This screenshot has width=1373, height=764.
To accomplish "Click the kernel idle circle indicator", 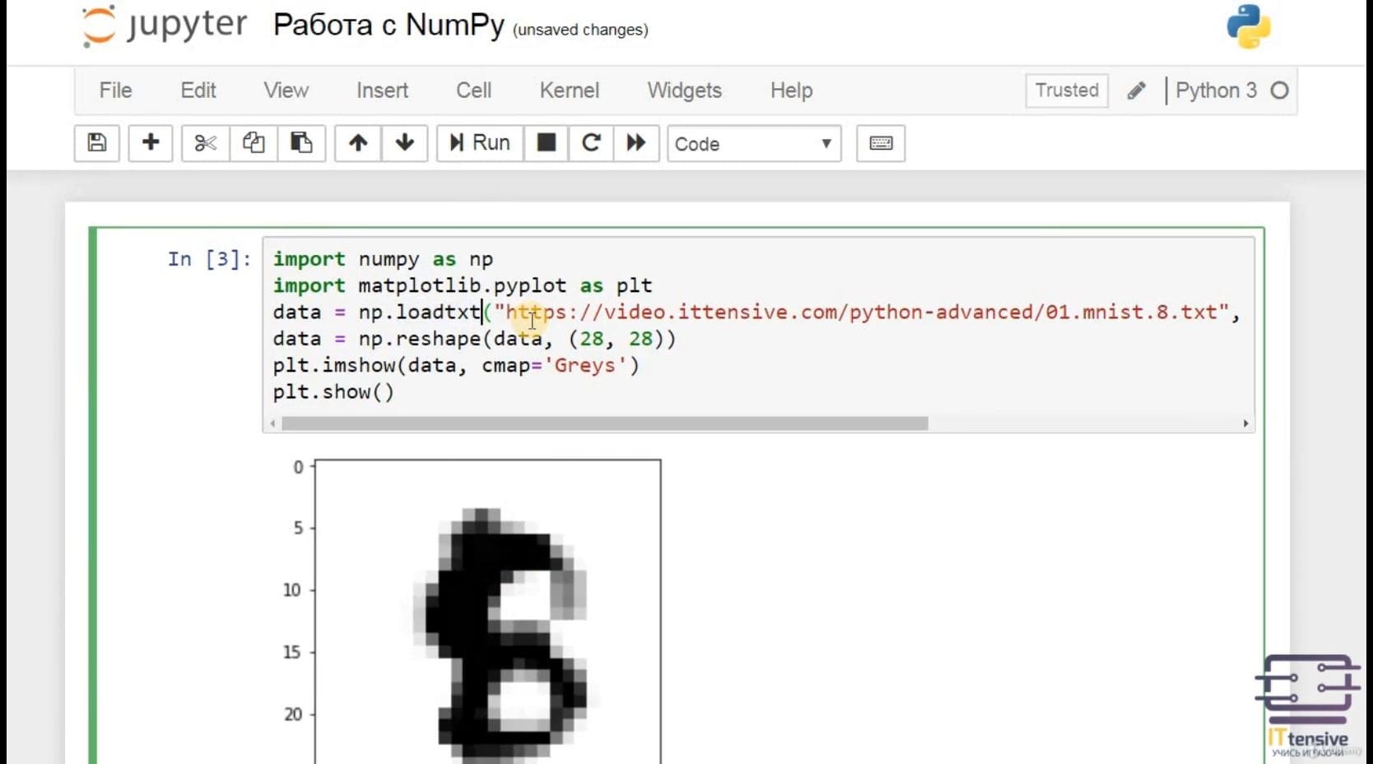I will (x=1279, y=90).
